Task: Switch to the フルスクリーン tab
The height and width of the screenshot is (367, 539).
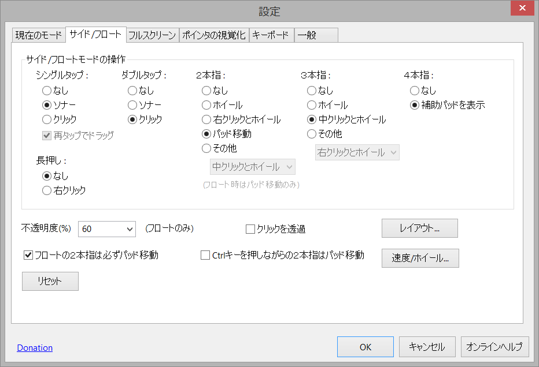Action: pos(153,35)
